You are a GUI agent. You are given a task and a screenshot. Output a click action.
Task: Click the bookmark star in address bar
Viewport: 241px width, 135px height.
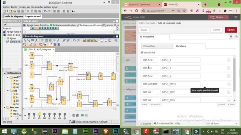coord(184,11)
